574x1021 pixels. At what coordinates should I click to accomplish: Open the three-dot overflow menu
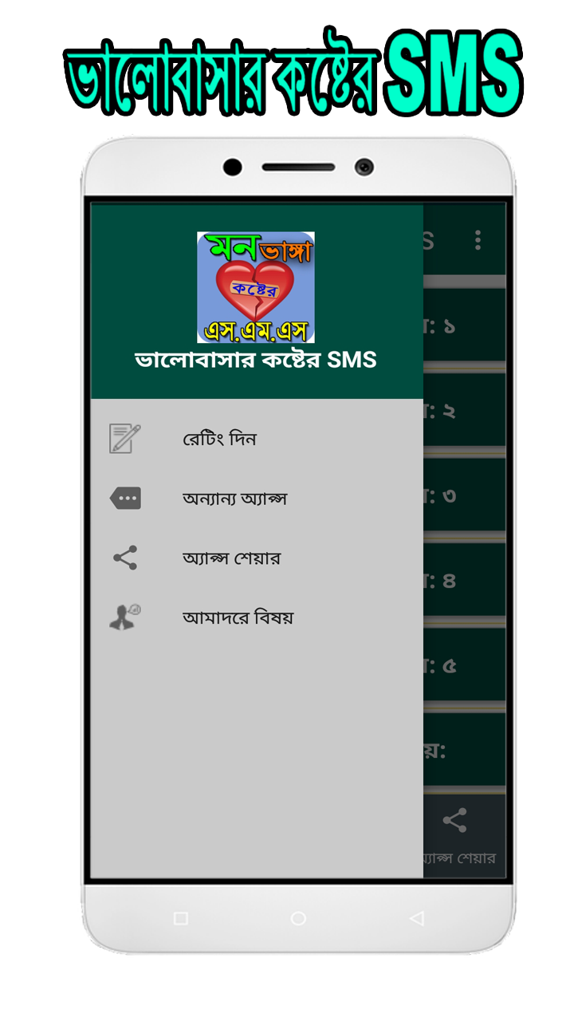(x=478, y=240)
